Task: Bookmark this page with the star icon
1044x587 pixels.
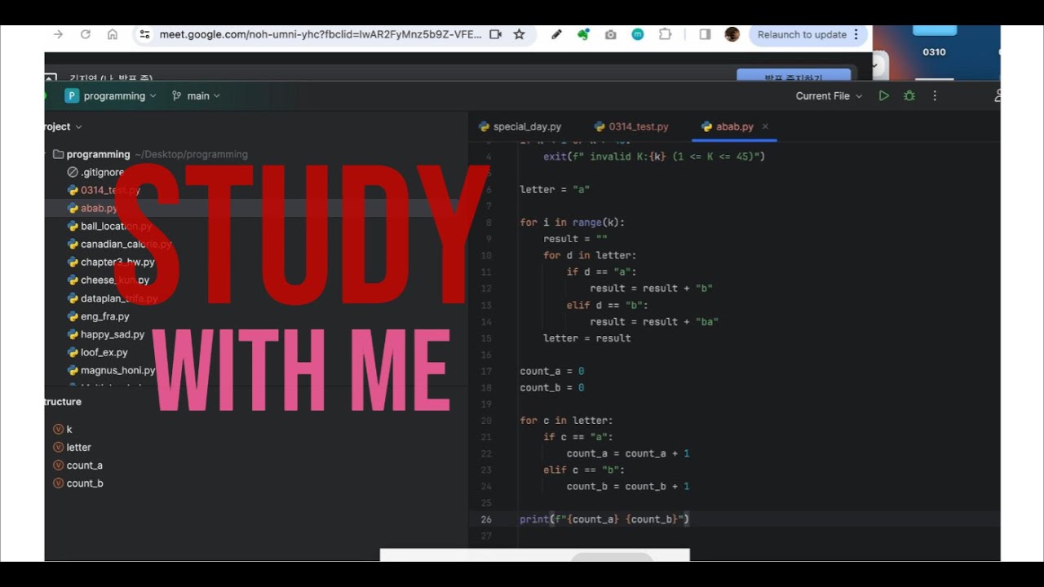Action: 519,34
